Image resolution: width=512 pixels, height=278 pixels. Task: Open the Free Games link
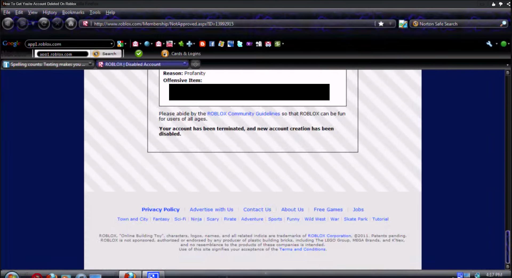[328, 210]
